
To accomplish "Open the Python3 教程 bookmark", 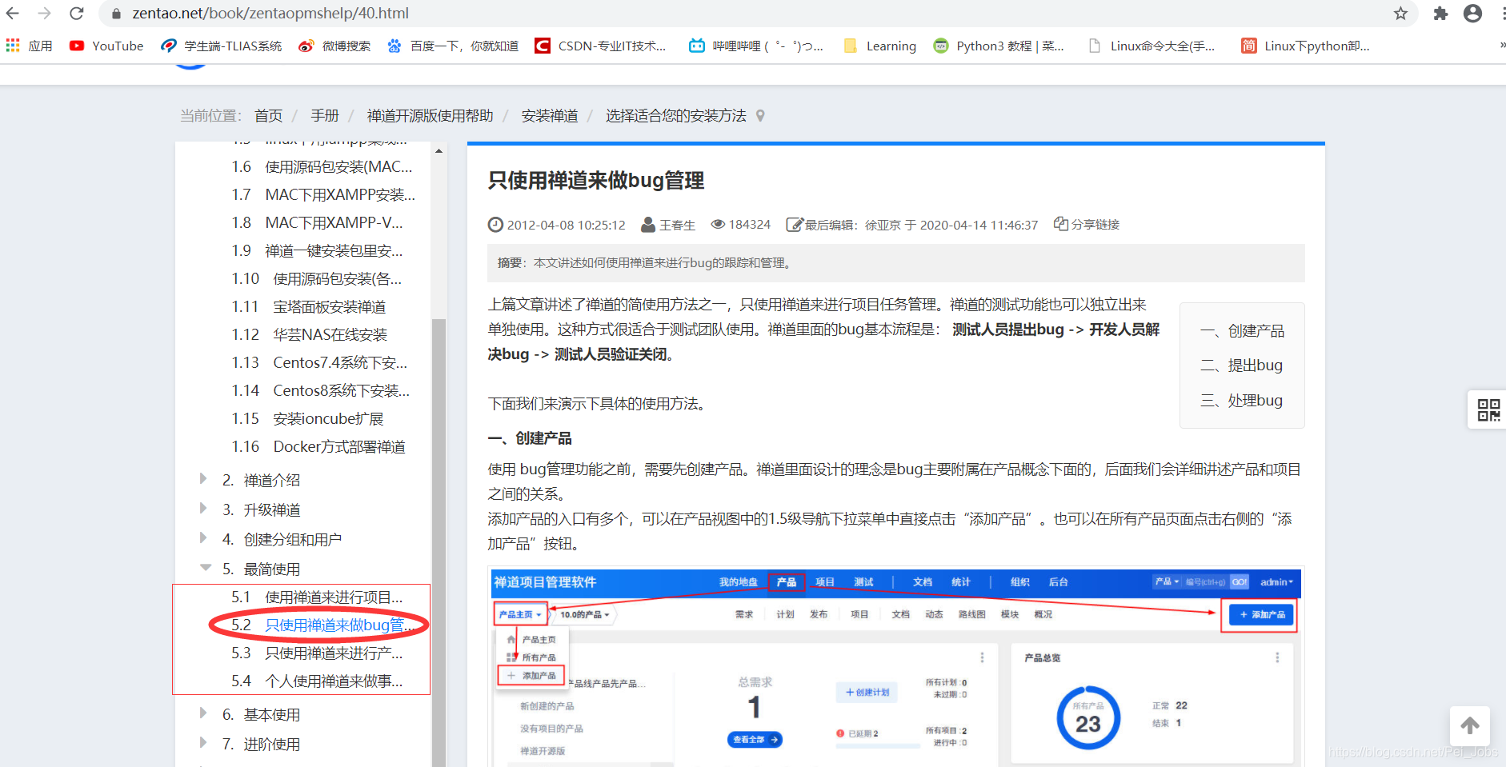I will coord(999,46).
